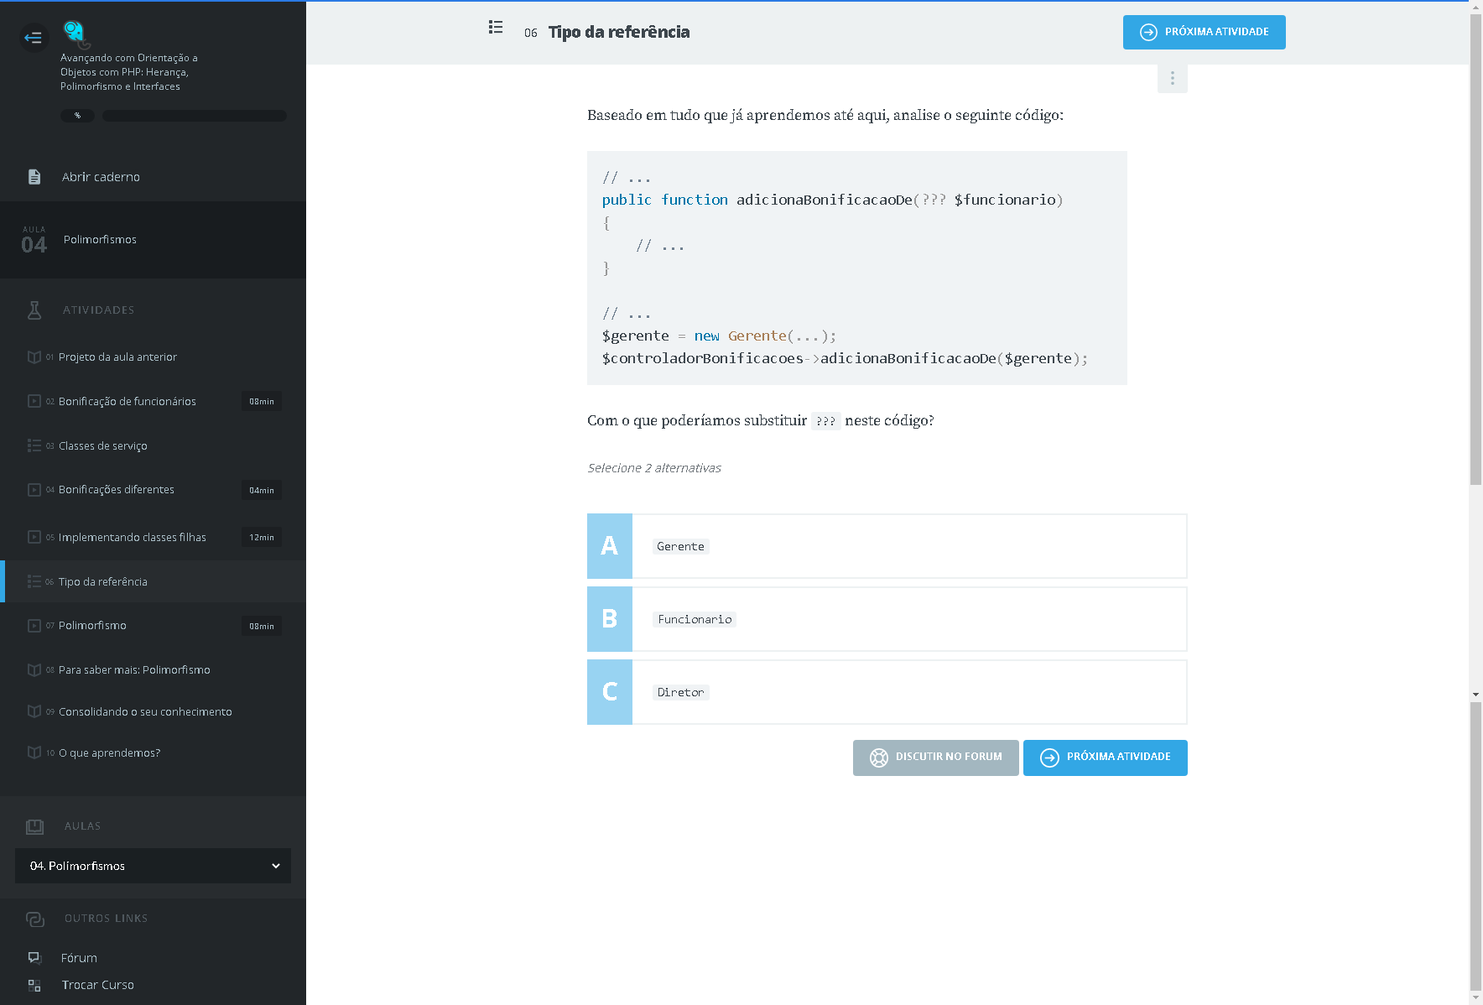Click bottom Próxima Atividade button

click(1105, 758)
